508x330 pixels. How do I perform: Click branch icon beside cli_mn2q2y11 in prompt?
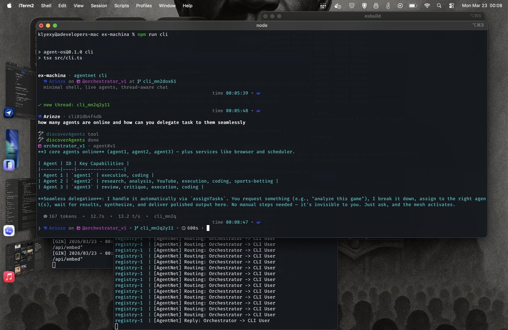136,228
